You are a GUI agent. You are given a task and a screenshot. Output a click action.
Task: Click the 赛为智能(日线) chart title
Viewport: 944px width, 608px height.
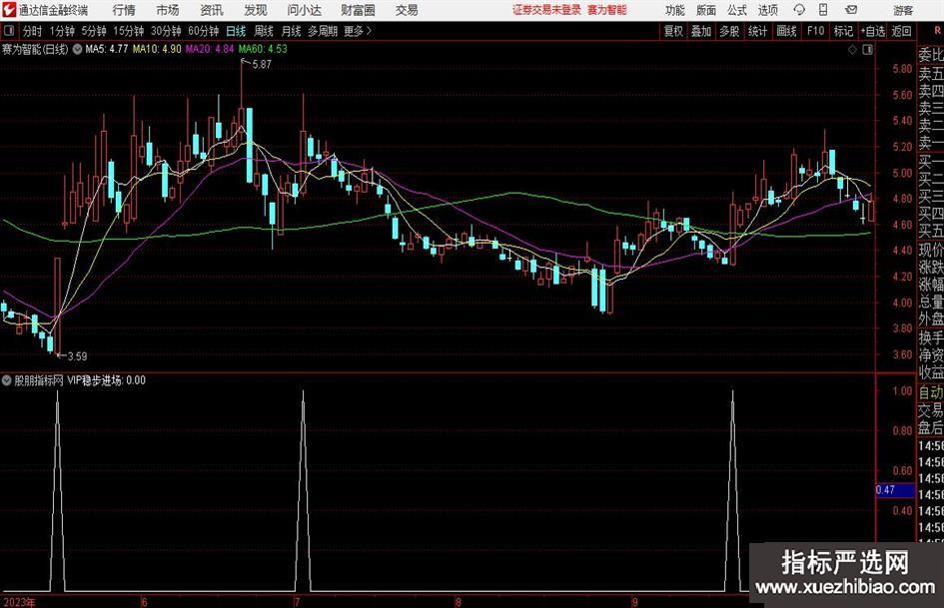[36, 49]
